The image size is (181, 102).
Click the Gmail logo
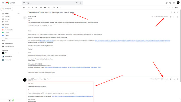(x=10, y=3)
